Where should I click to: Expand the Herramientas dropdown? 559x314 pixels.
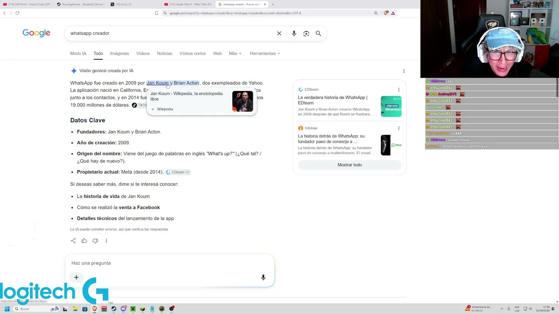tap(265, 54)
